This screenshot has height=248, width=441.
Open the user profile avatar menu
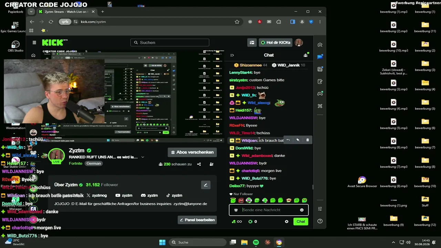[x=299, y=42]
